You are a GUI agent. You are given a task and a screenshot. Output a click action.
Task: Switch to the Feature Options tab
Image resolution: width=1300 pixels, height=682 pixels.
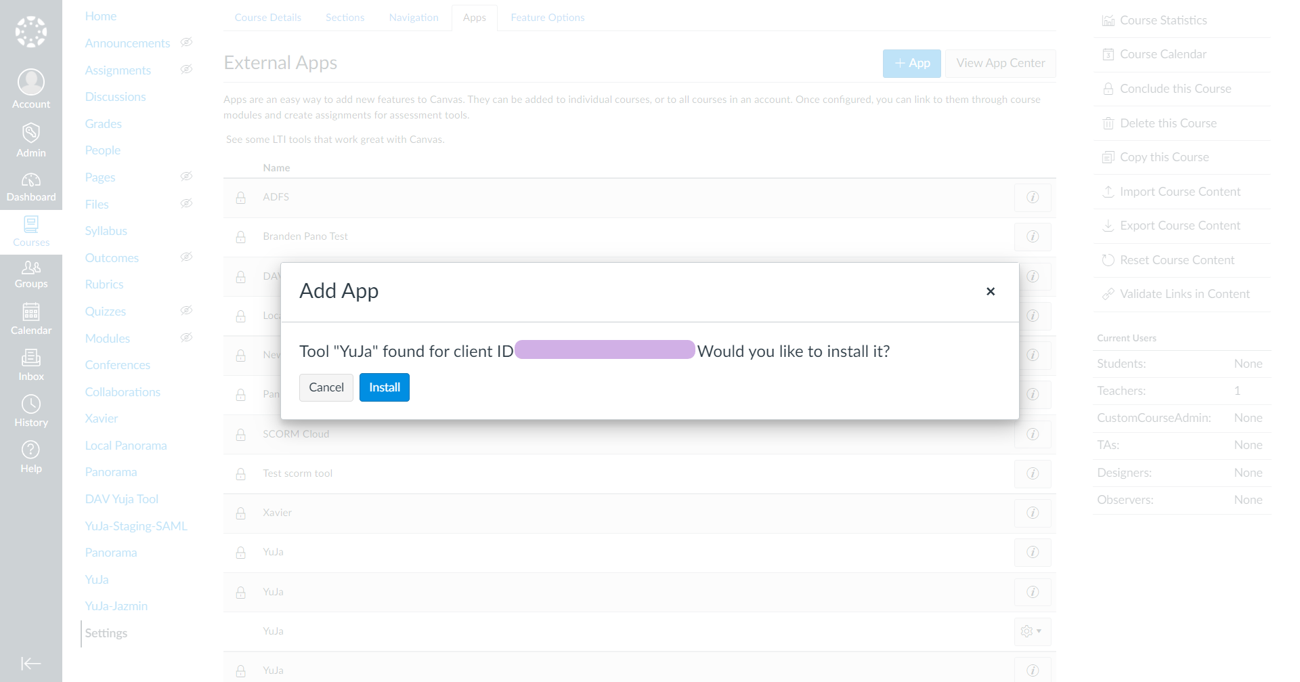(x=547, y=18)
